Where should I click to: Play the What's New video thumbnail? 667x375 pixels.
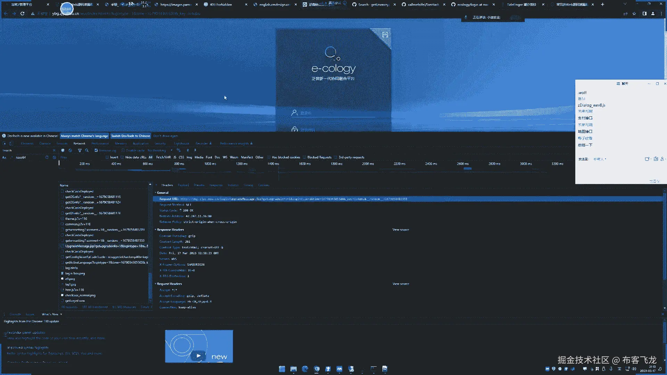pyautogui.click(x=199, y=355)
